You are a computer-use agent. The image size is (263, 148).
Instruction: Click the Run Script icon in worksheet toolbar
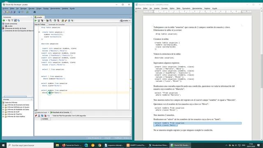(x=39, y=21)
